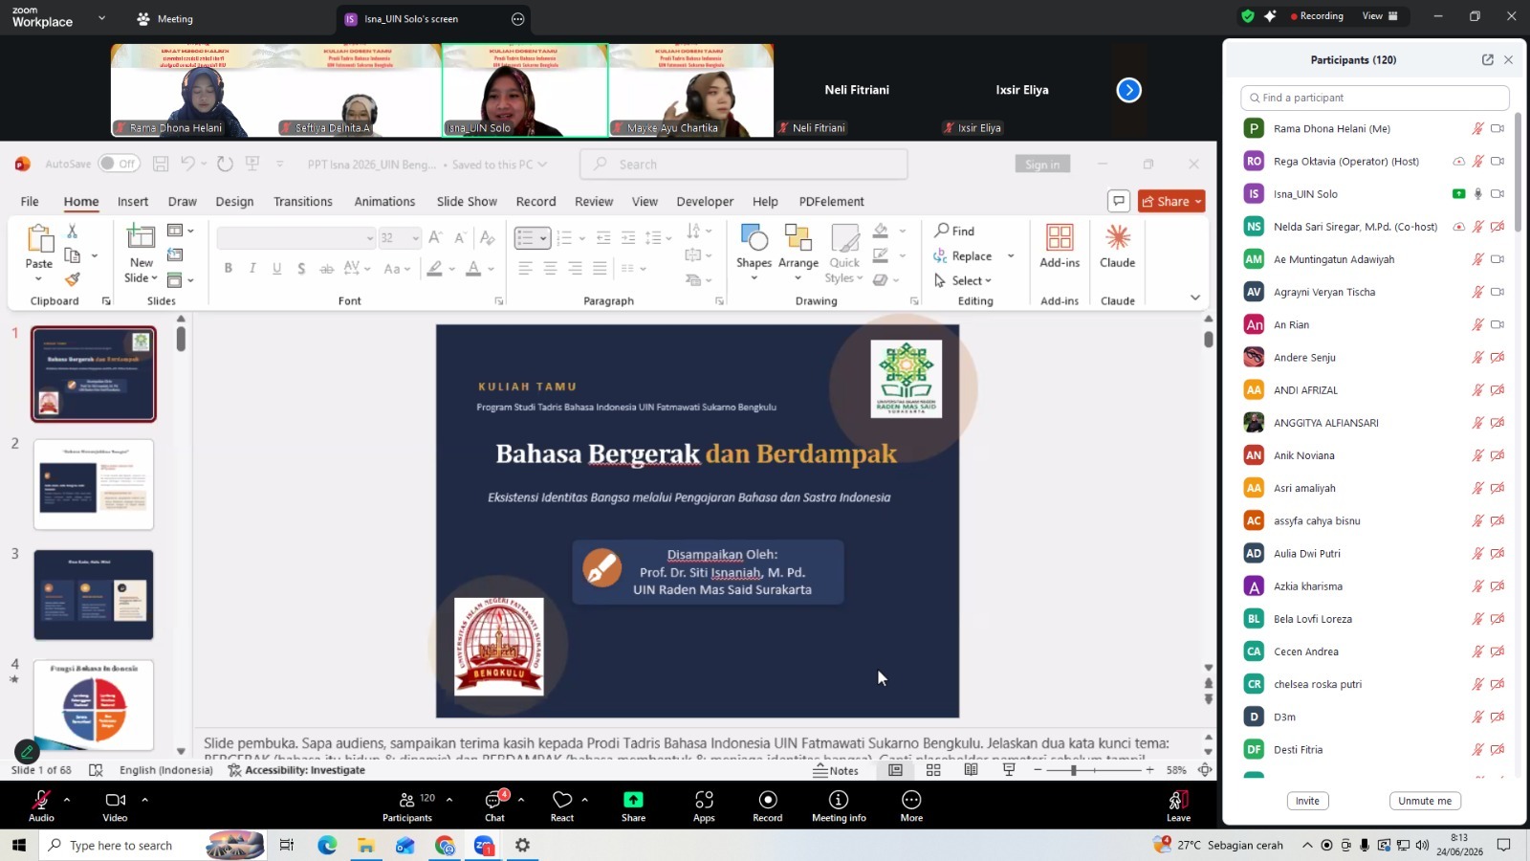Click the Invite button

[x=1307, y=801]
